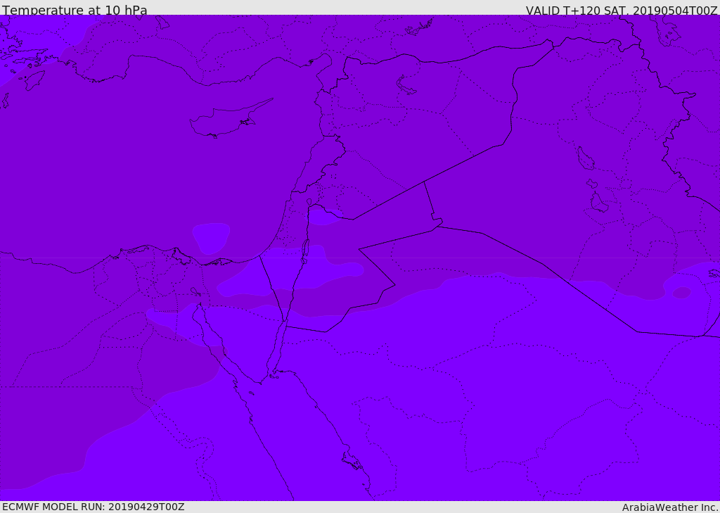Click the ECMWF MODEL RUN date text

point(93,507)
